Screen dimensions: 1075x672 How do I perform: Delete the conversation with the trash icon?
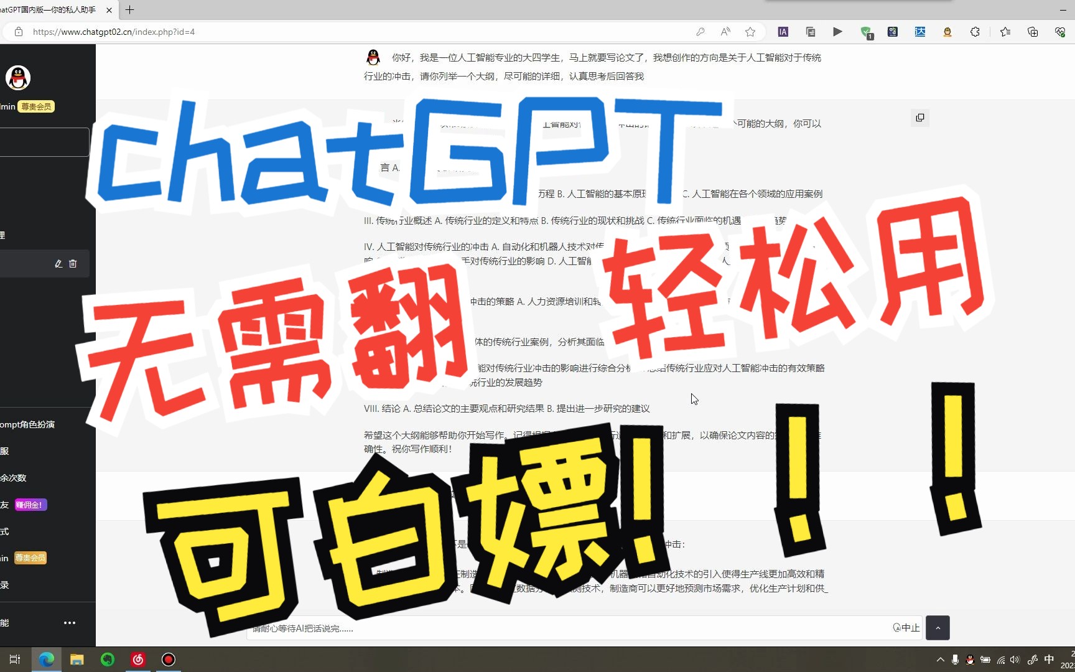[x=73, y=263]
